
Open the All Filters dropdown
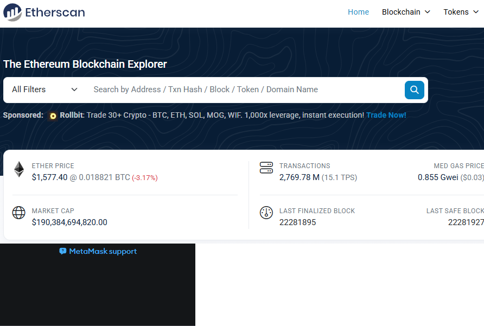click(x=44, y=90)
